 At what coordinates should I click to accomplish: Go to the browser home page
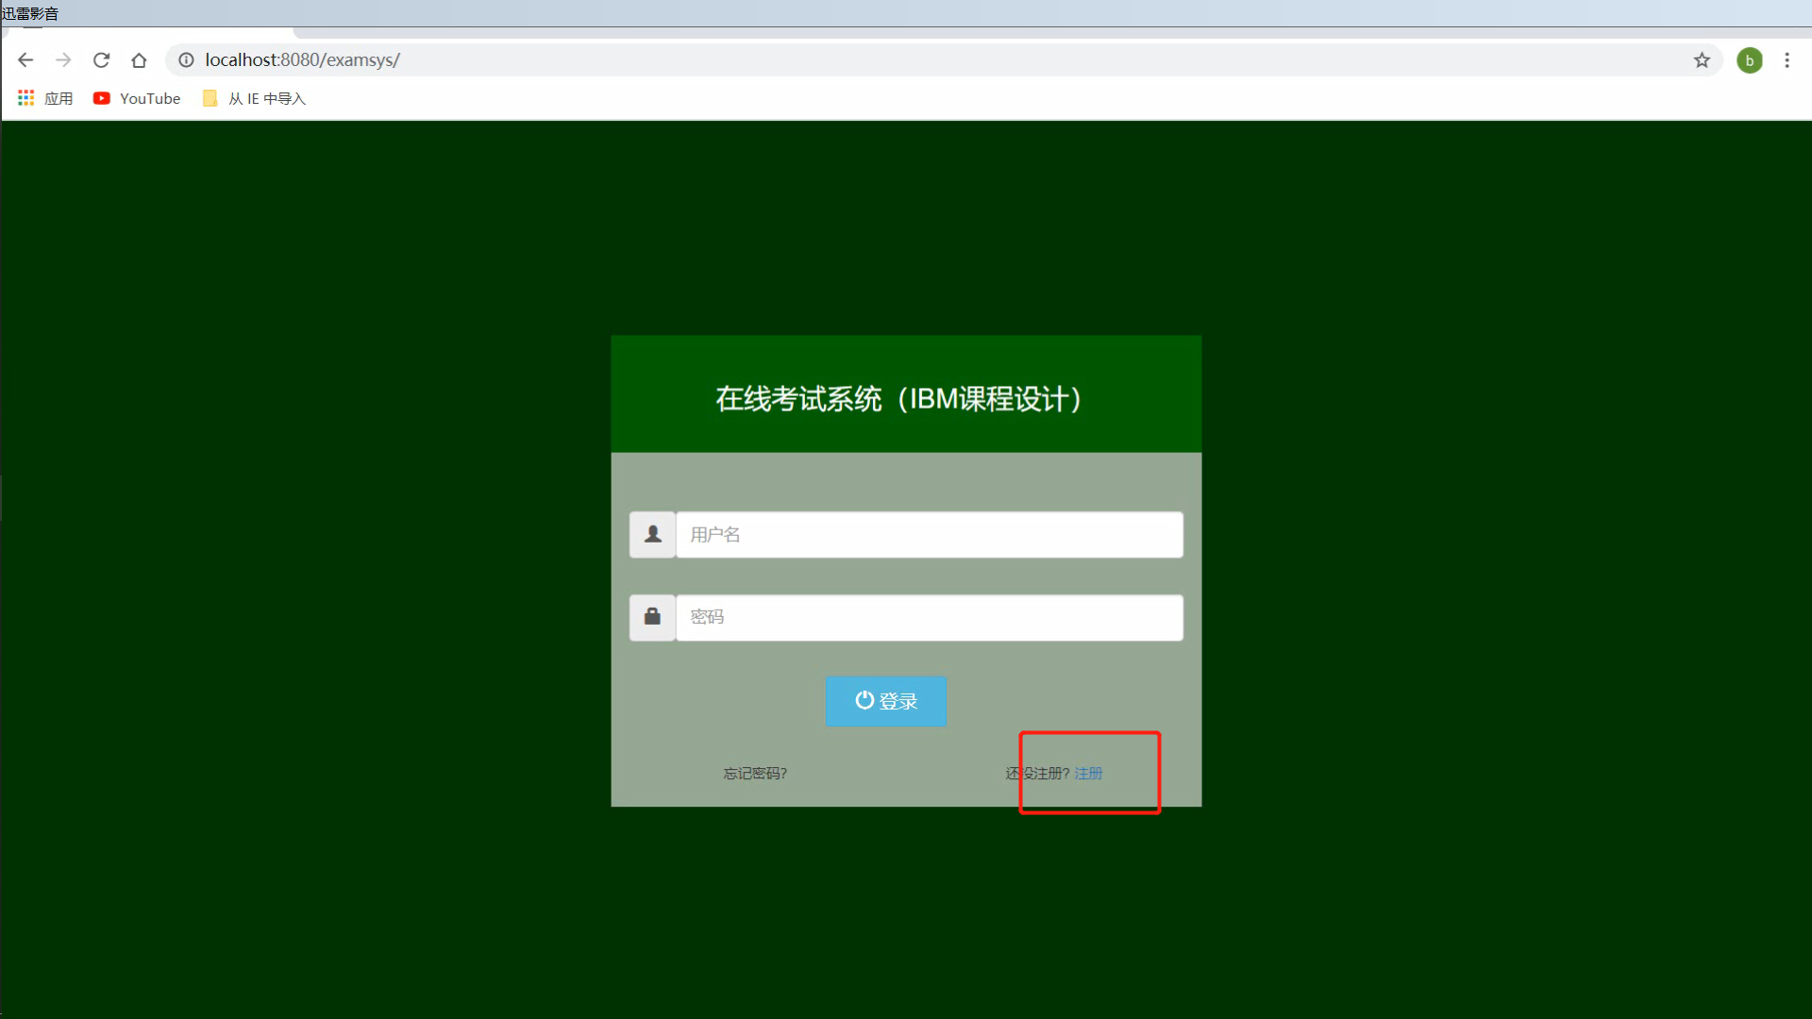pyautogui.click(x=139, y=60)
